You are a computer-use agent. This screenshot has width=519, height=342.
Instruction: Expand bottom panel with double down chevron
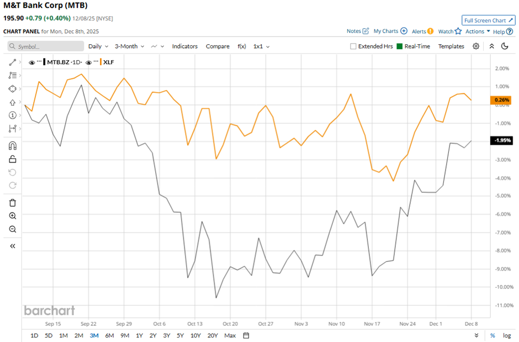(x=476, y=335)
